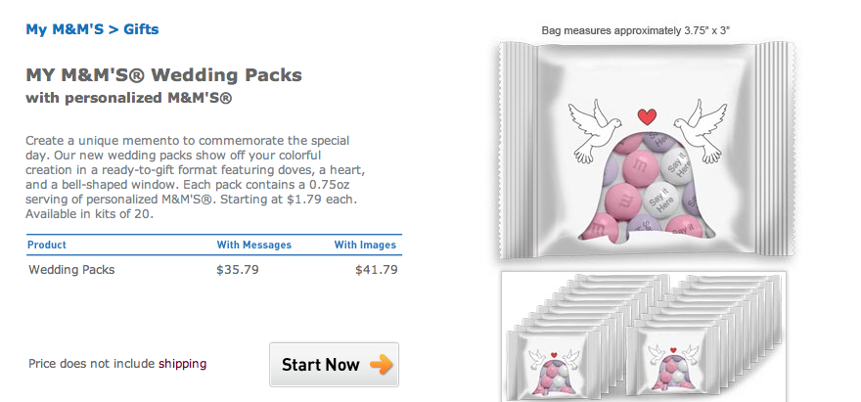The image size is (861, 402).
Task: Click the bag measurement caption text
Action: coord(635,30)
